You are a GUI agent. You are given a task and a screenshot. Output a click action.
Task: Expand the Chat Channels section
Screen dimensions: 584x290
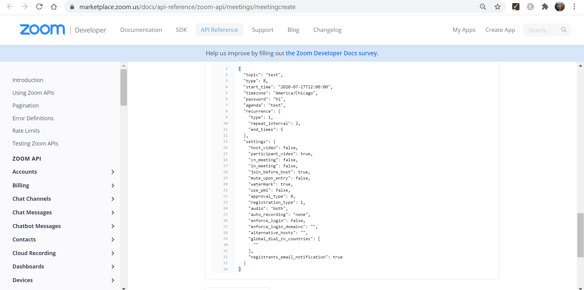(113, 199)
